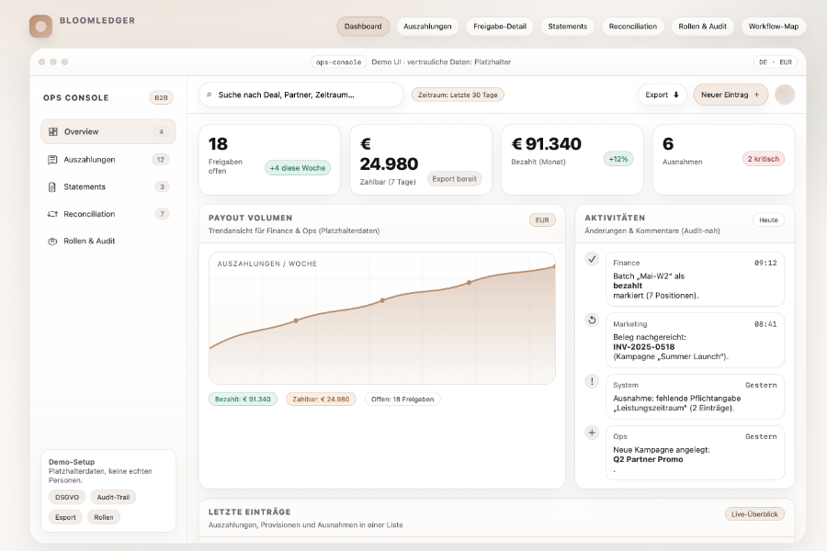Click the Reconciliation arrows icon
Viewport: 827px width, 551px height.
click(53, 214)
